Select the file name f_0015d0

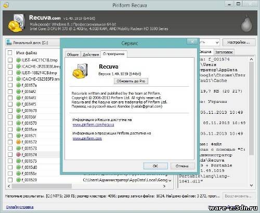pyautogui.click(x=29, y=167)
